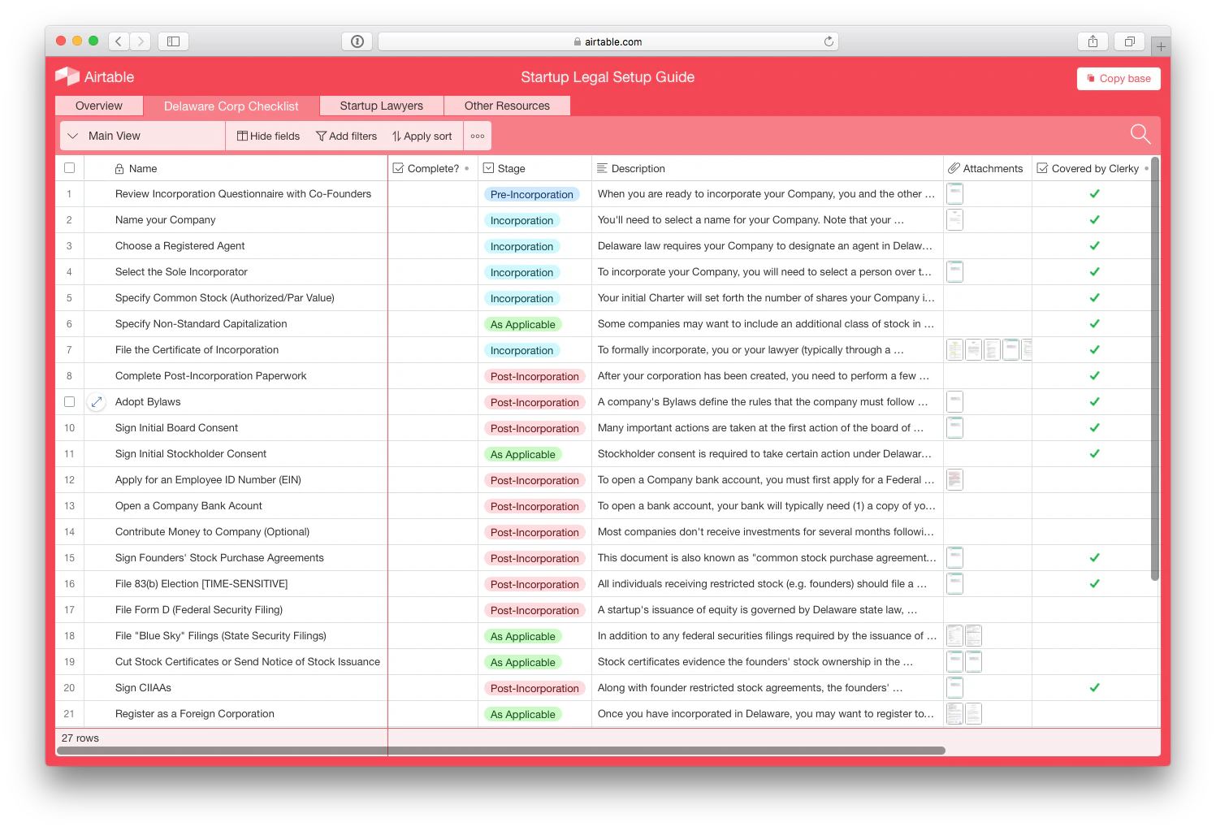Click the Airtable logo icon
The width and height of the screenshot is (1216, 831).
click(x=67, y=76)
